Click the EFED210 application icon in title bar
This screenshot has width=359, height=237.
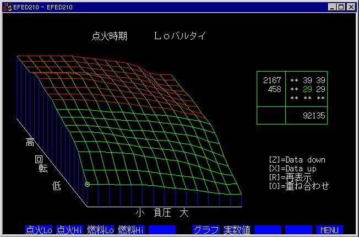[6, 7]
